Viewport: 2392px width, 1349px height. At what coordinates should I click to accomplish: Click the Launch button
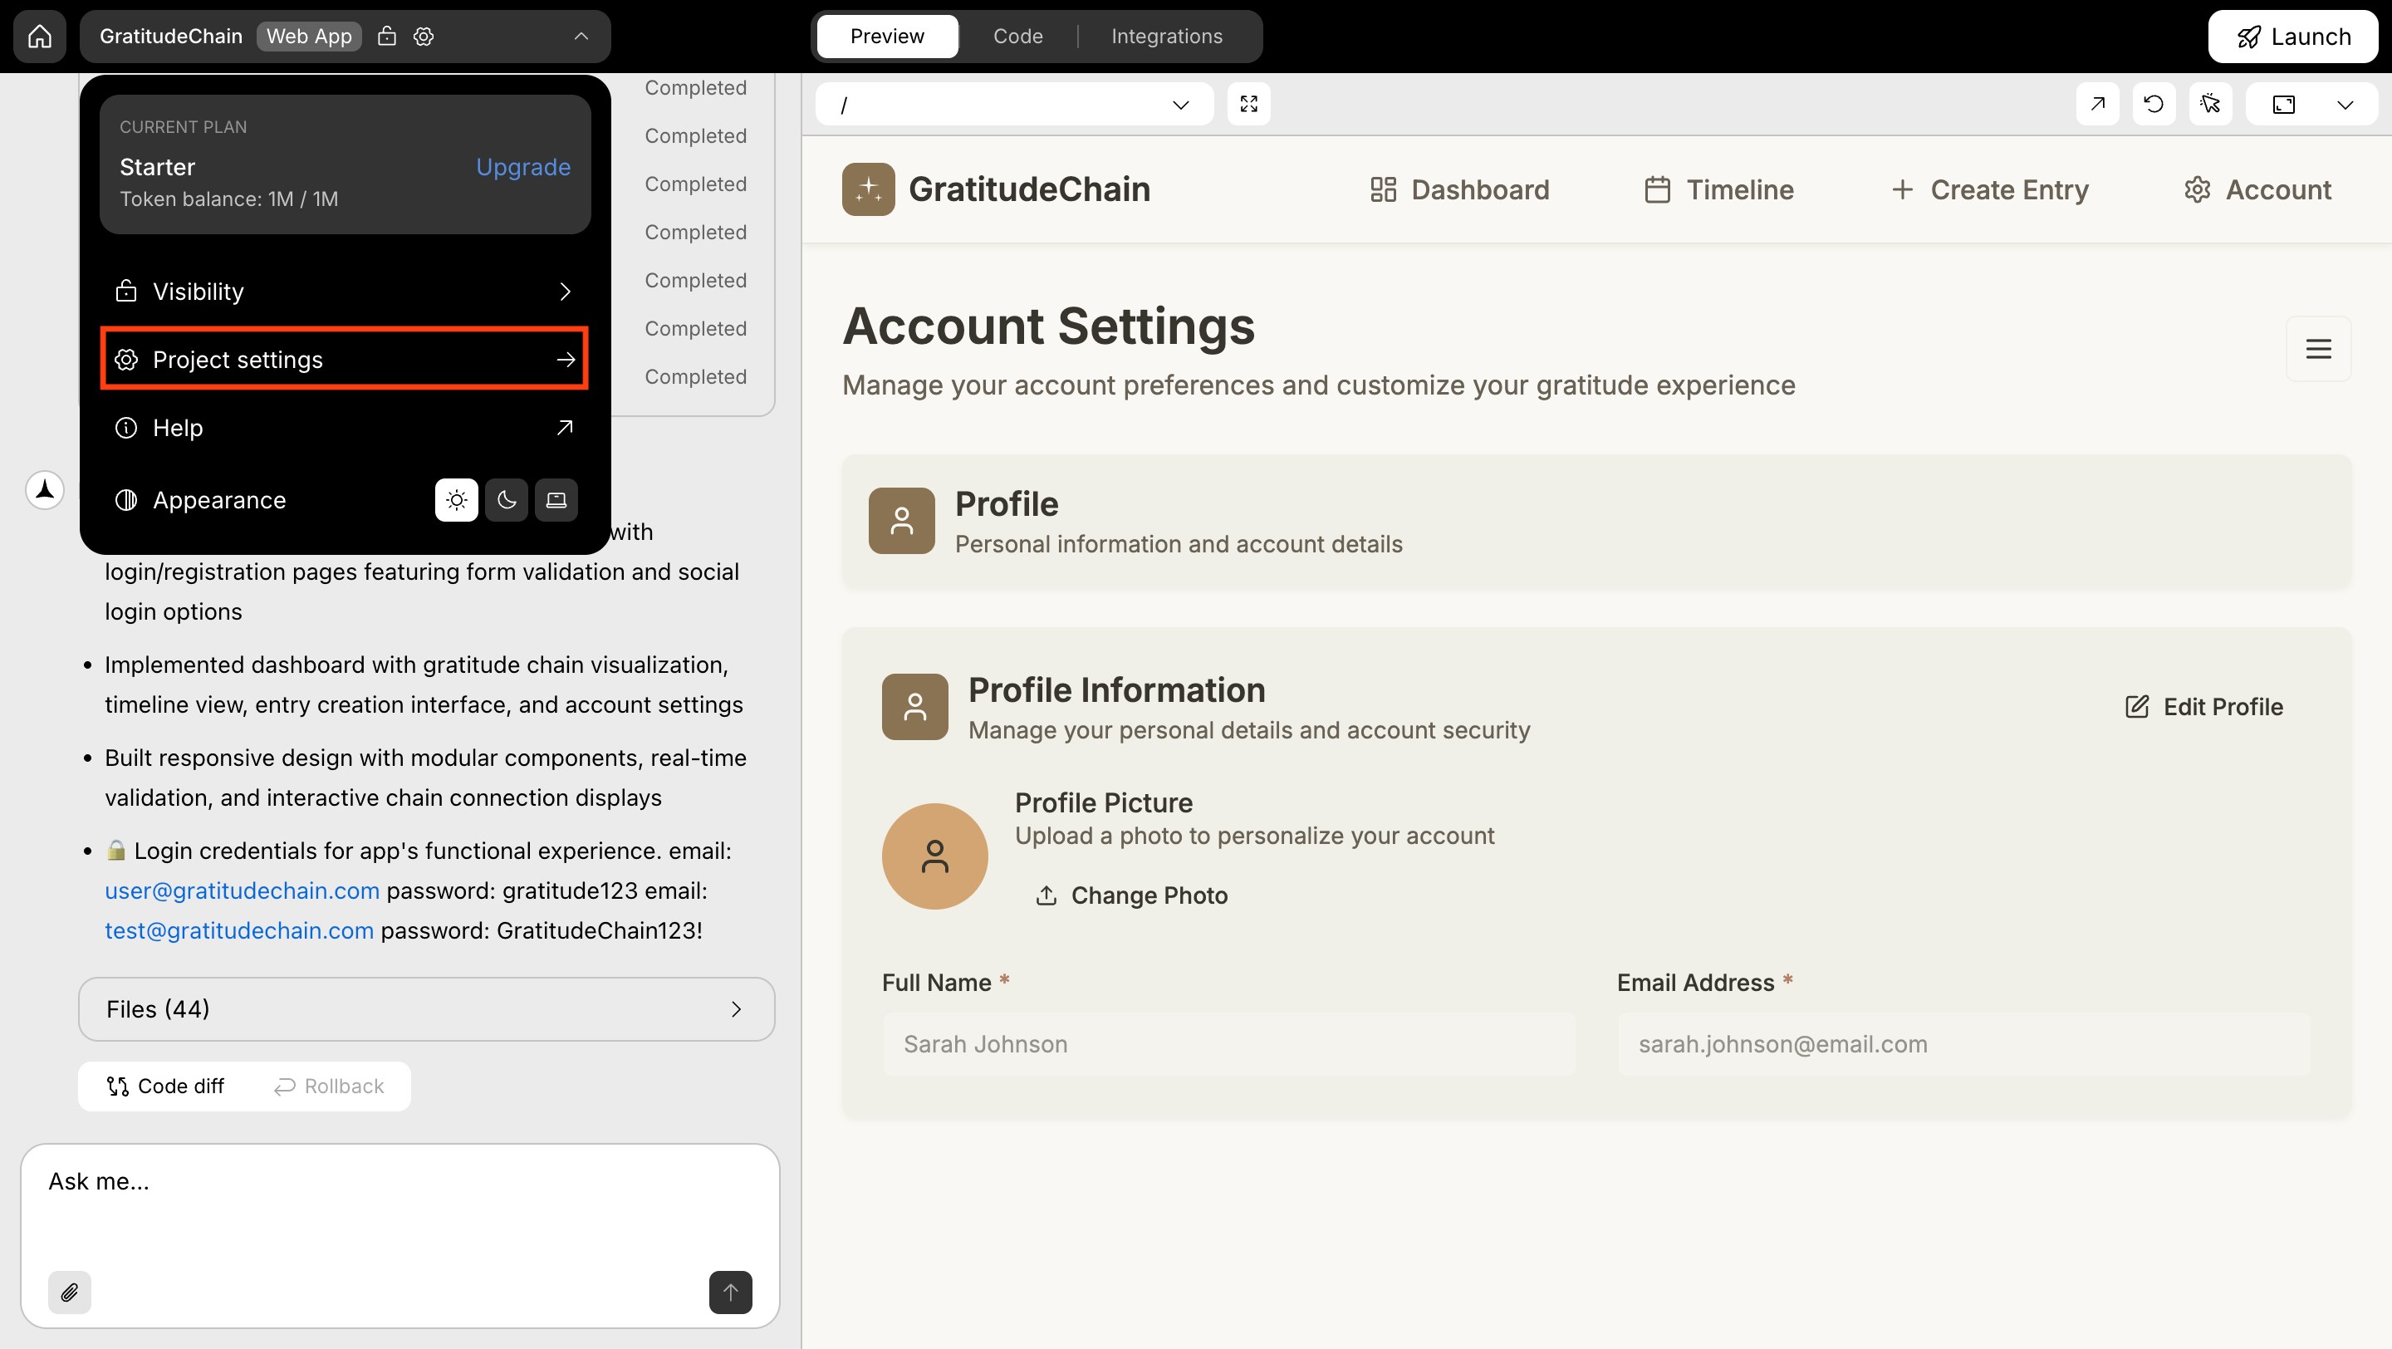point(2292,37)
